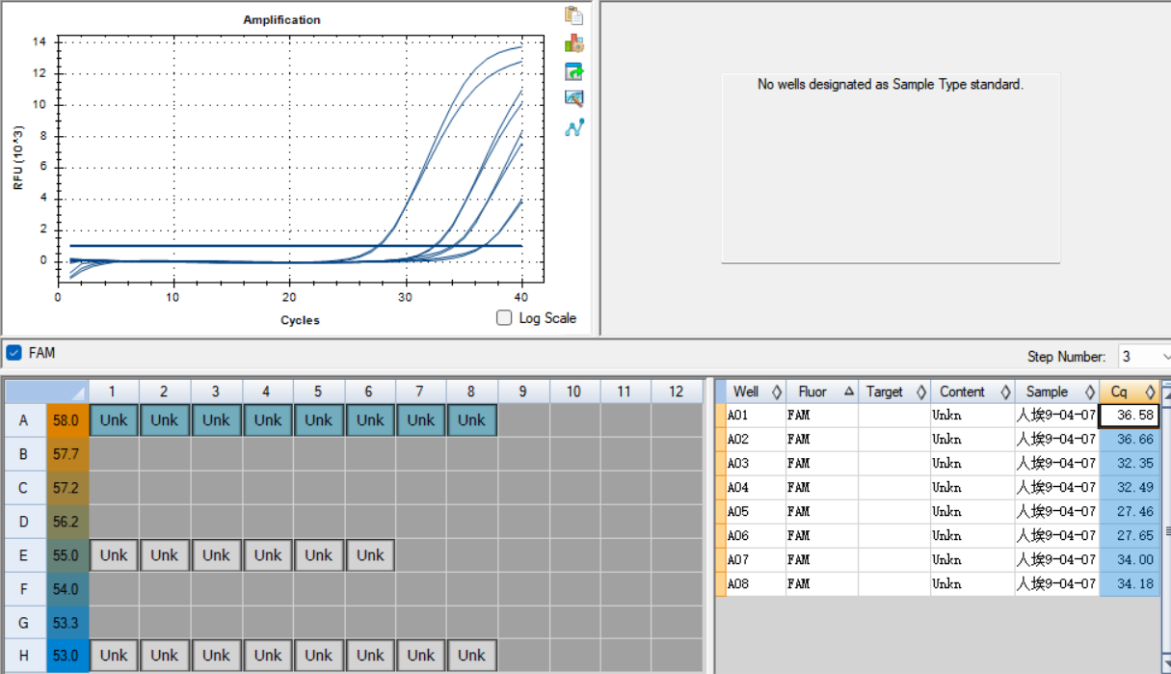Open the chart settings bar-graph icon

click(574, 43)
